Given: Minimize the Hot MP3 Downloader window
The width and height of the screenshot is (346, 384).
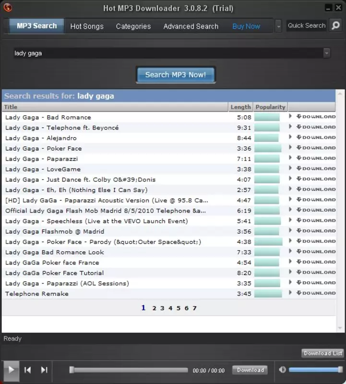Looking at the screenshot, I should click(x=328, y=8).
